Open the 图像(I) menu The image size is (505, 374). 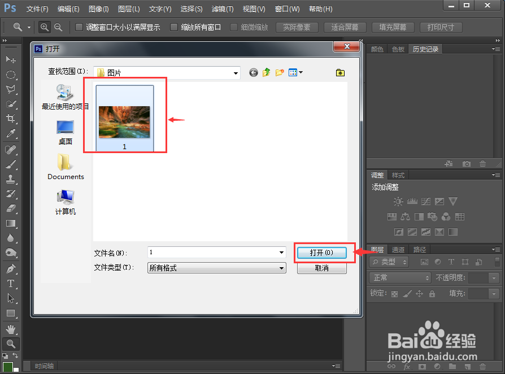(x=99, y=8)
